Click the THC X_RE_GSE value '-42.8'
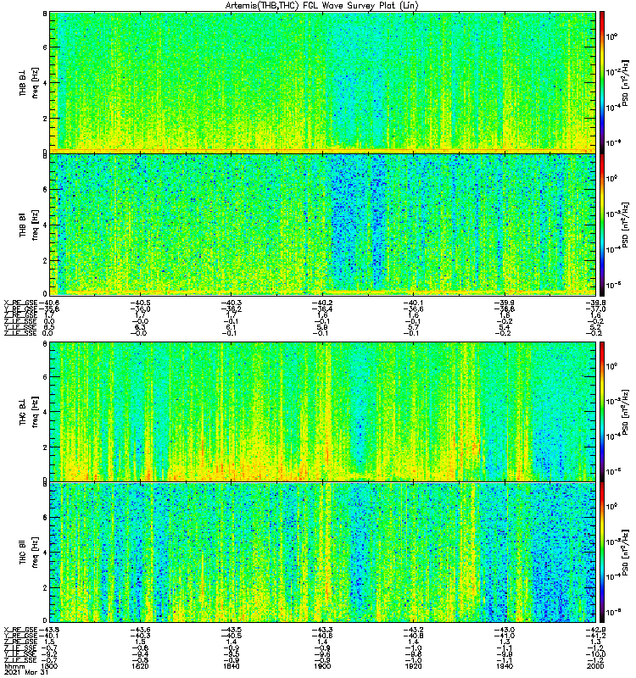The width and height of the screenshot is (636, 678). (x=595, y=630)
